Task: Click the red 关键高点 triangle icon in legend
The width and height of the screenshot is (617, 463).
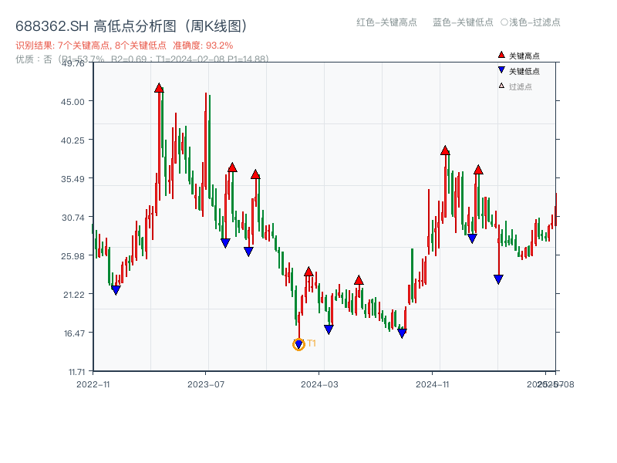Action: [x=500, y=55]
